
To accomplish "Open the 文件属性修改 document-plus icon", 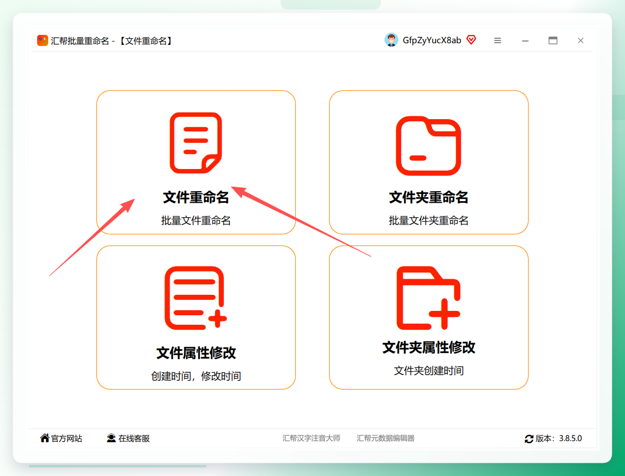I will pyautogui.click(x=196, y=298).
